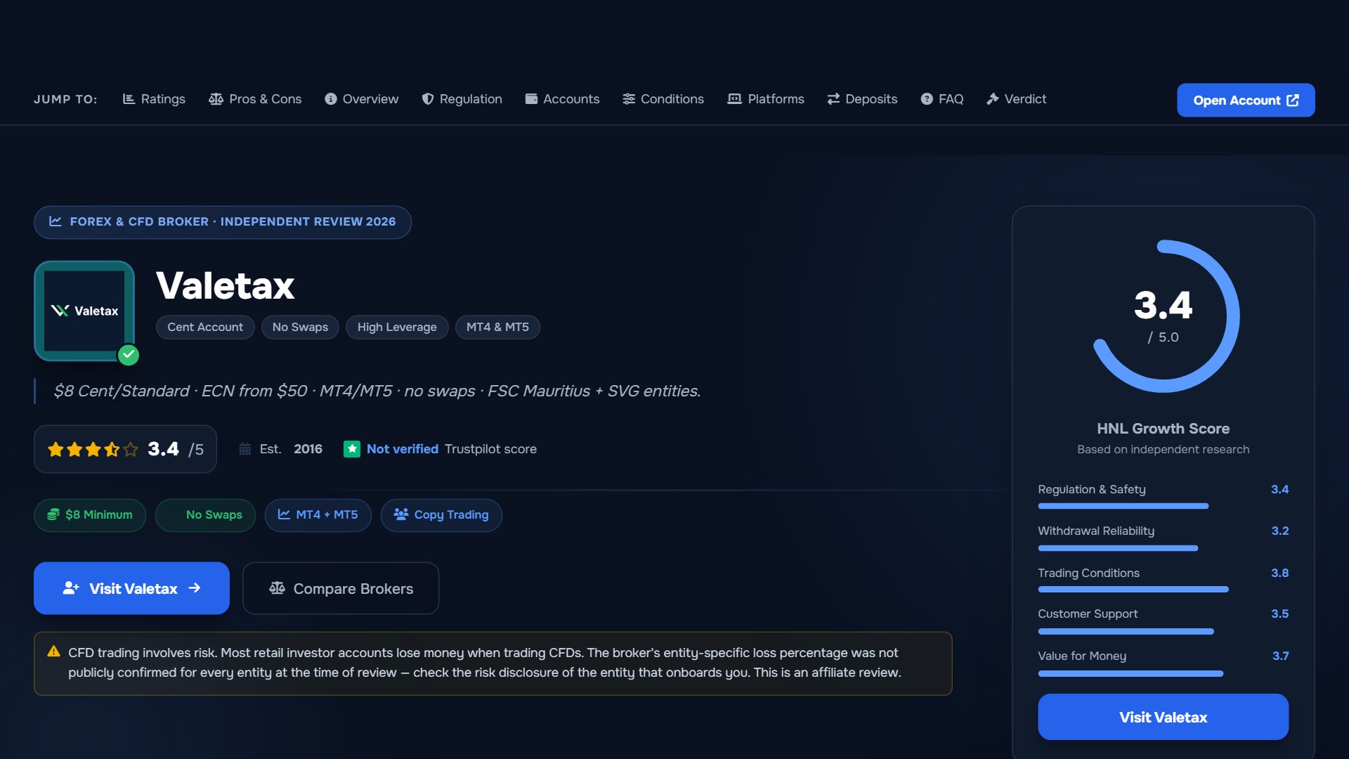Screen dimensions: 1349x759
Task: Jump to Pros & Cons section
Action: pyautogui.click(x=255, y=99)
